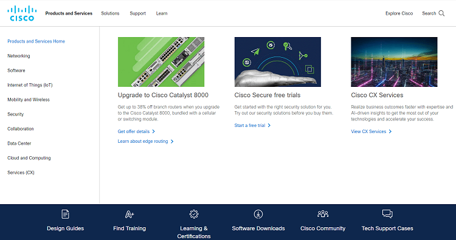The image size is (456, 240).
Task: Select Security in the sidebar
Action: click(15, 114)
